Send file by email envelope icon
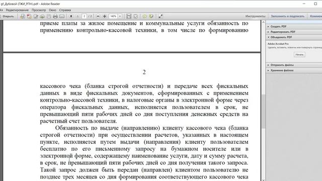322x181 pixels. click(62, 16)
